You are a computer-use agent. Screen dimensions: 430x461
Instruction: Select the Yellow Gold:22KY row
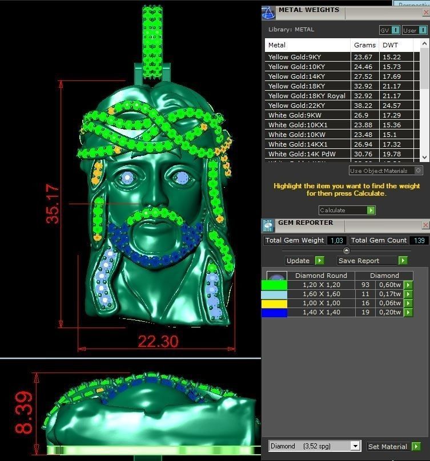point(342,106)
